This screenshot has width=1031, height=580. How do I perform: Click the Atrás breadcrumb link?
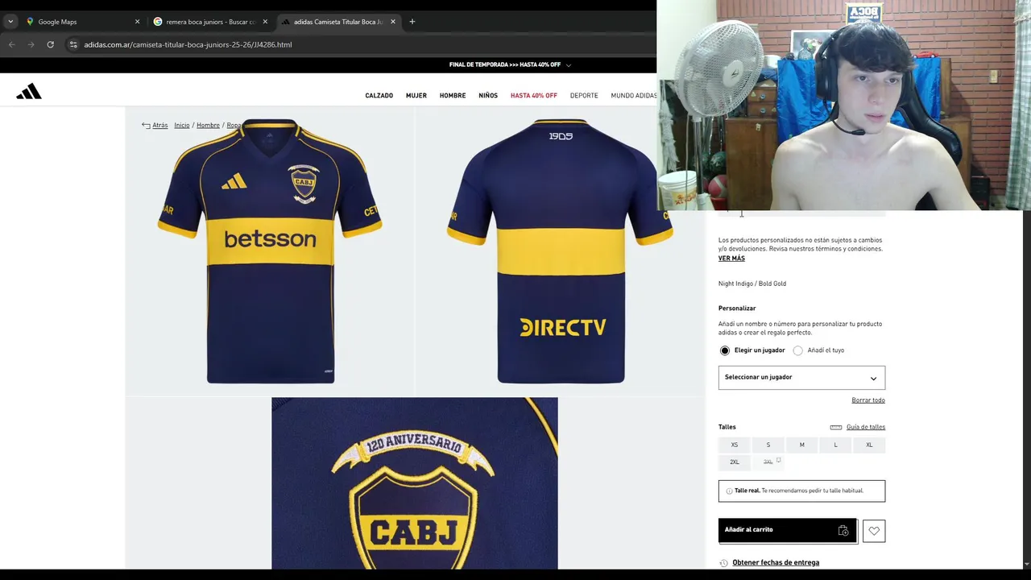click(160, 125)
